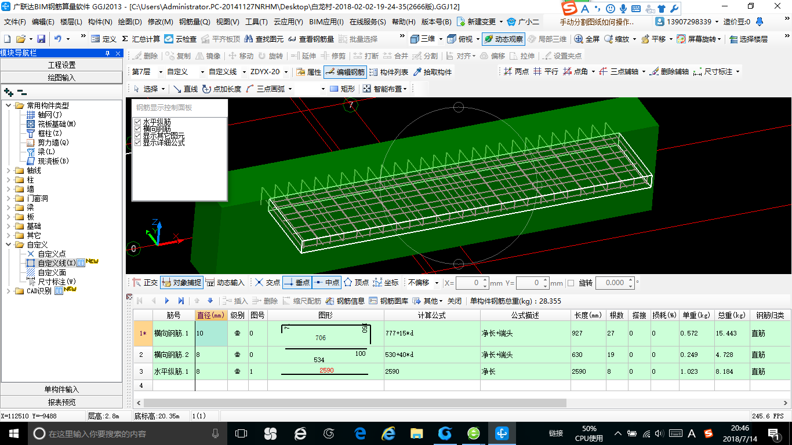
Task: Open the ZDYX-20 component dropdown
Action: coord(285,72)
